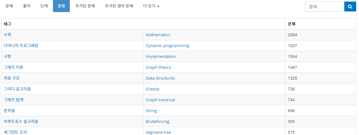This screenshot has height=135, width=359.
Task: Select the active 분류 tab
Action: pos(61,6)
